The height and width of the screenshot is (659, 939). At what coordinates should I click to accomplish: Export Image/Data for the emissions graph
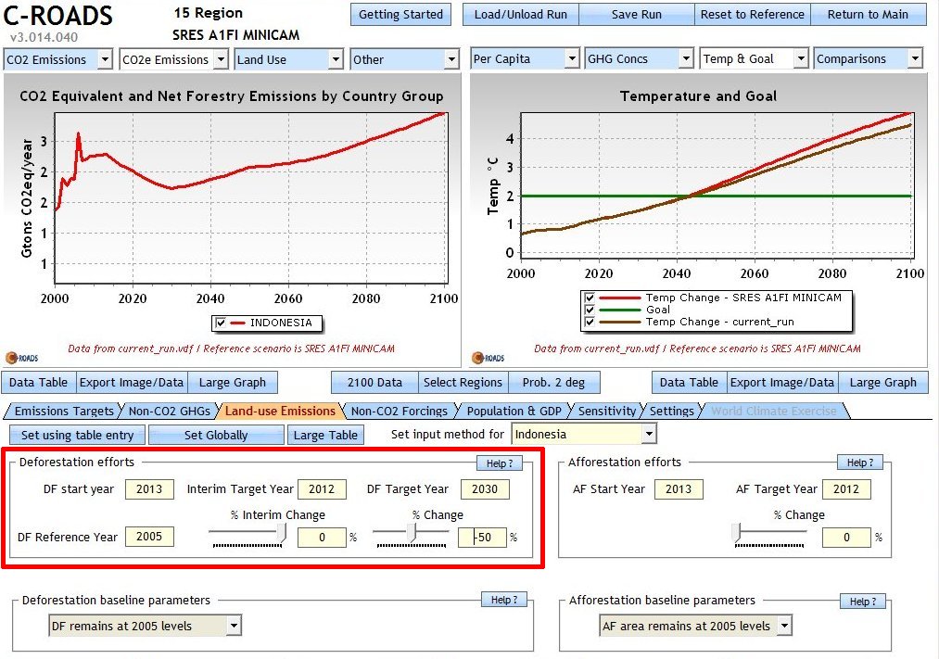132,383
